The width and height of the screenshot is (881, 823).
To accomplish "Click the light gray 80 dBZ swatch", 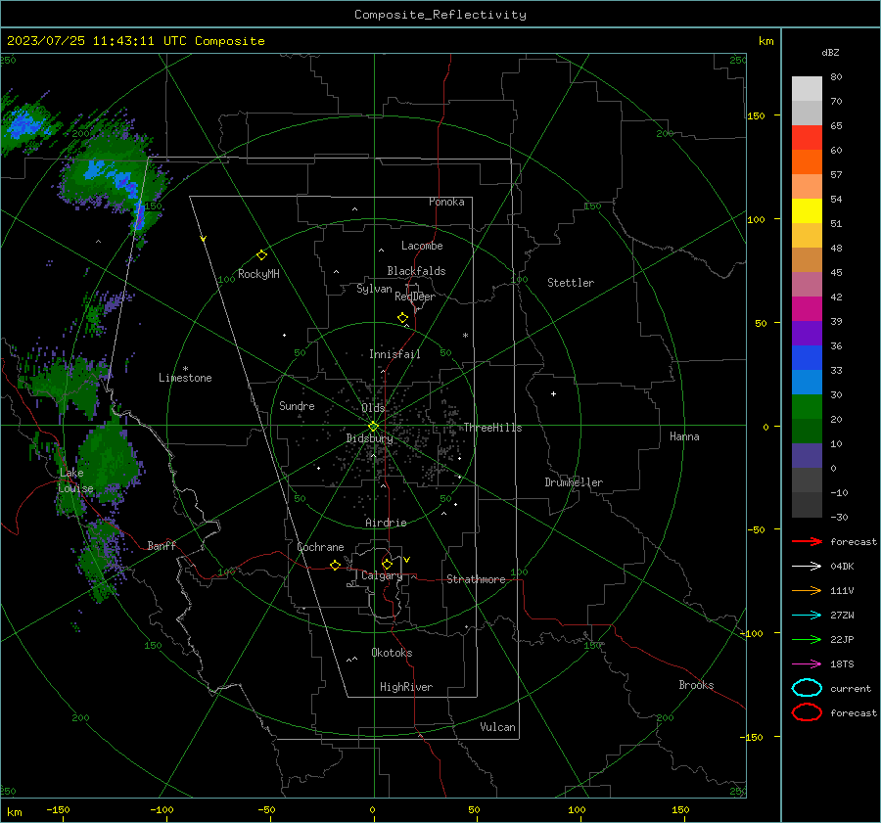I will point(807,88).
